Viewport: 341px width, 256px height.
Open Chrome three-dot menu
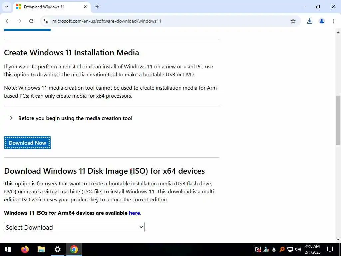coord(333,21)
